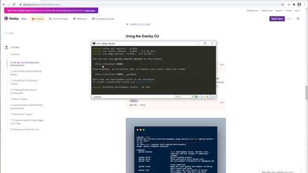Open the browser extensions puzzle icon
Screen dimensions: 308x173
tap(294, 4)
